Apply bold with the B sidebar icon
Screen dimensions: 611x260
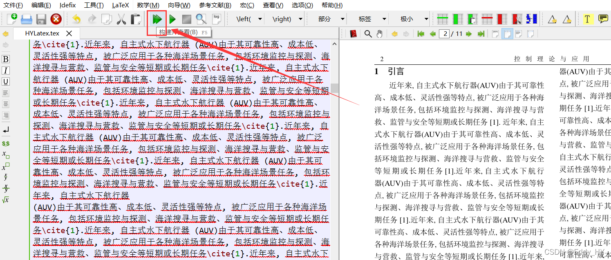[6, 59]
